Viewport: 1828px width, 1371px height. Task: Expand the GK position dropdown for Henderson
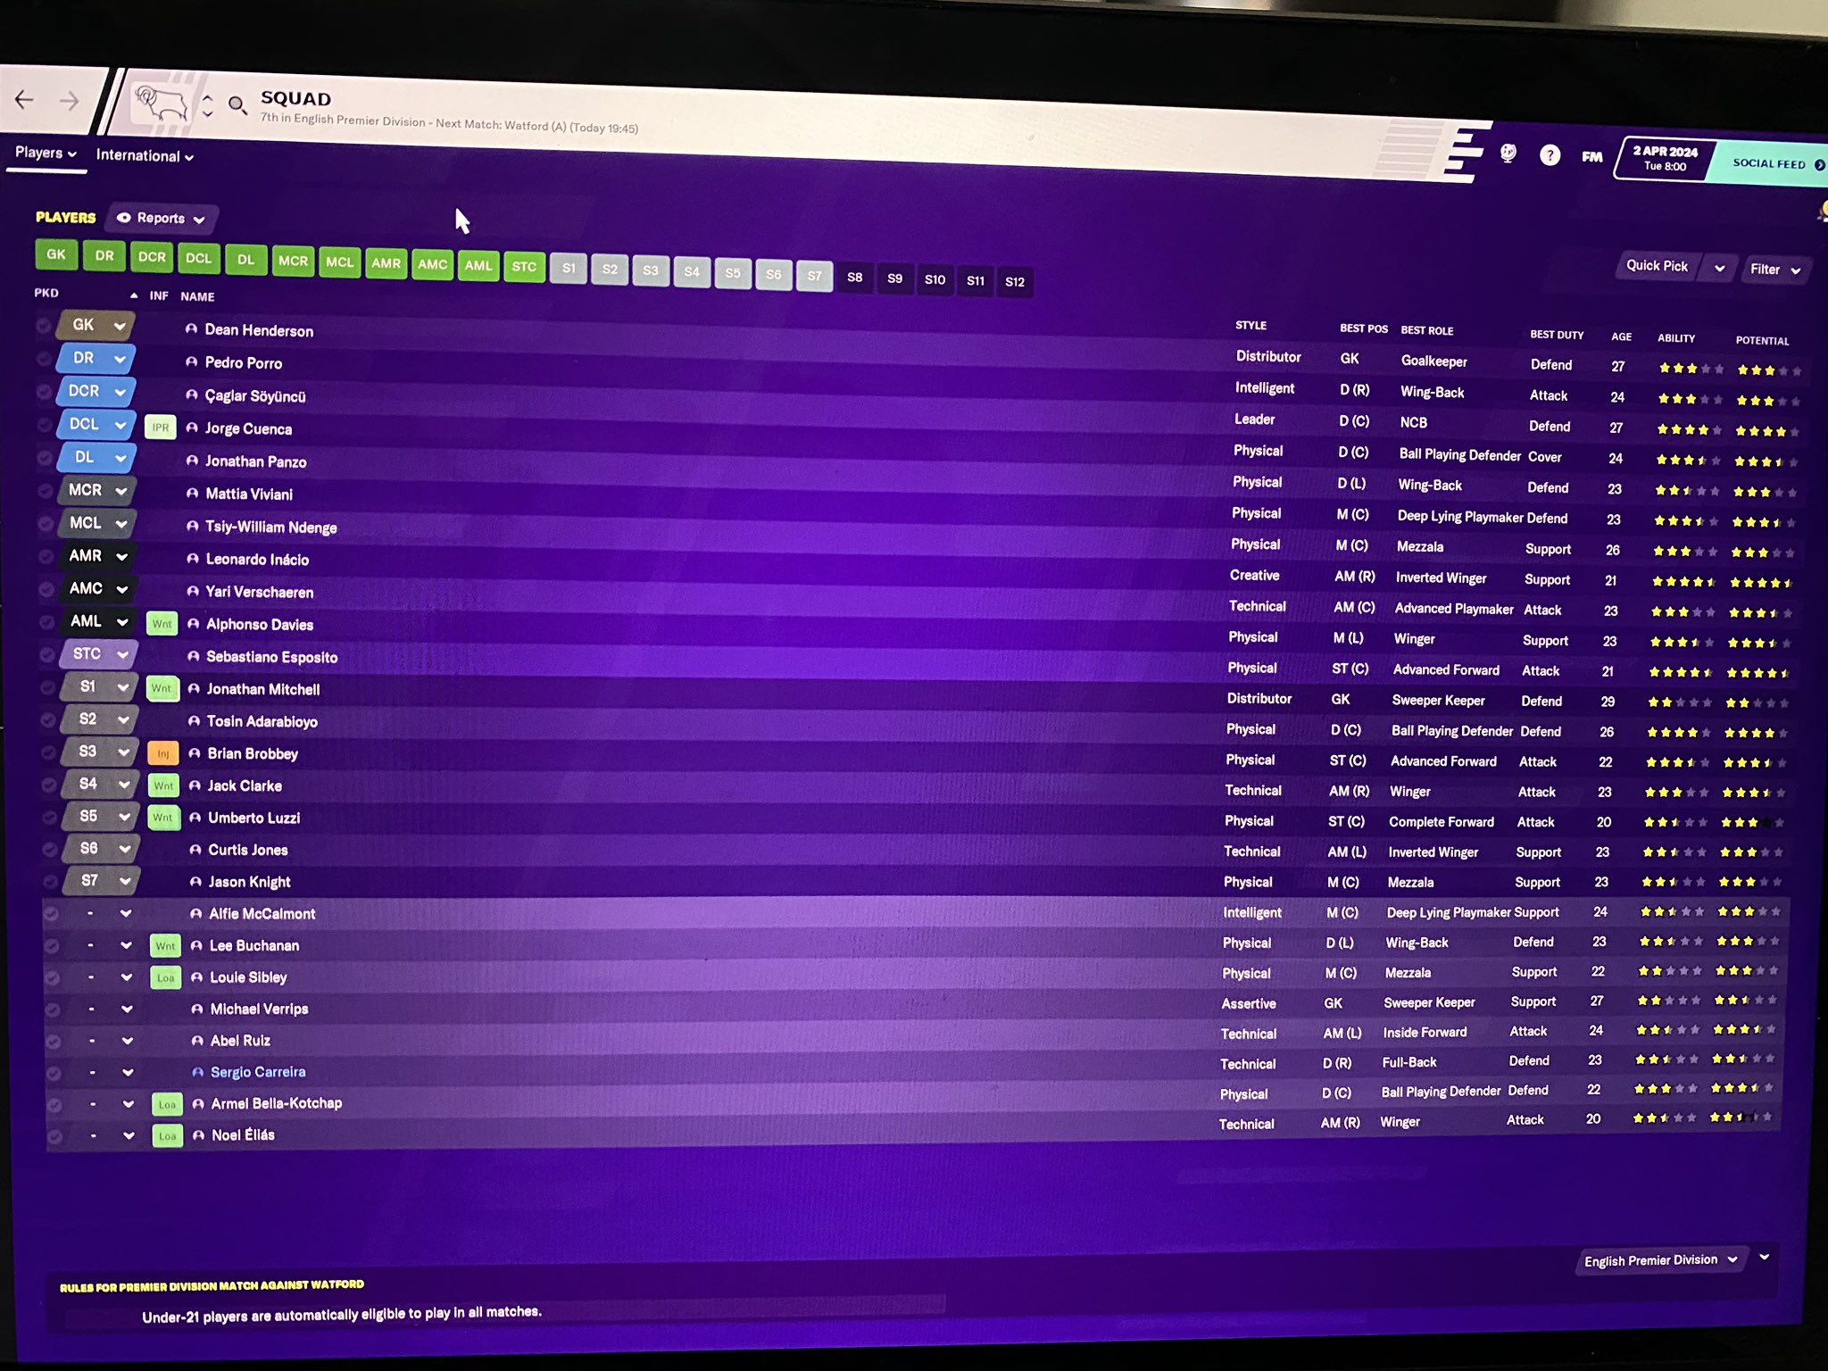click(120, 326)
